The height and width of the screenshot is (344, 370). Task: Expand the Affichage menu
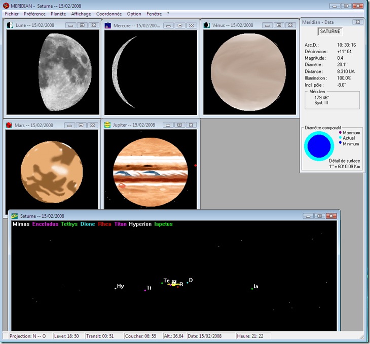[81, 14]
